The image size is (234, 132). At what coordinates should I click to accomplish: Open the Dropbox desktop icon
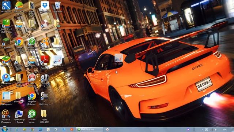click(45, 7)
